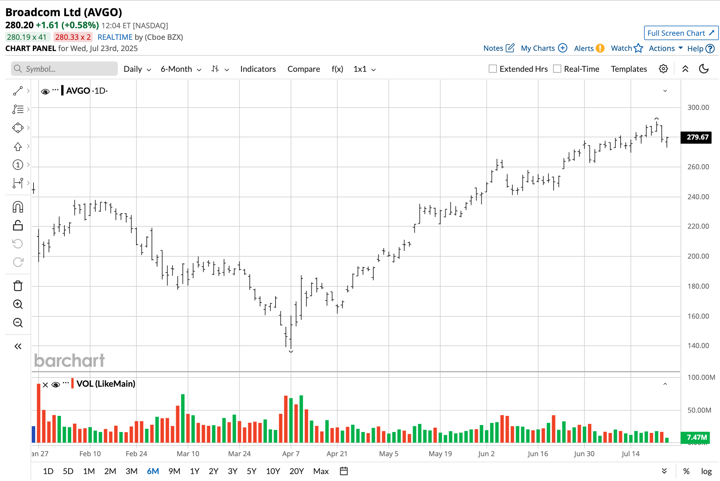
Task: Open the date range calendar icon
Action: pyautogui.click(x=344, y=471)
